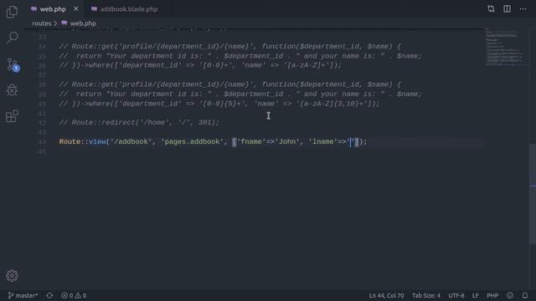536x301 pixels.
Task: Click the '/addbook' string on line 44
Action: [x=131, y=142]
